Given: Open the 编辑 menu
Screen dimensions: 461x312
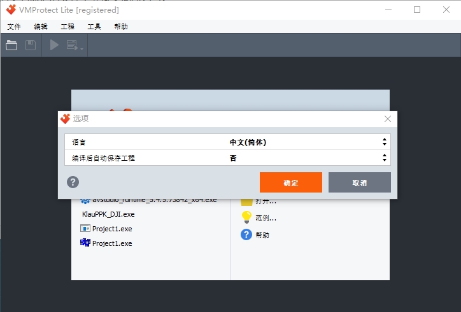Looking at the screenshot, I should click(x=41, y=27).
